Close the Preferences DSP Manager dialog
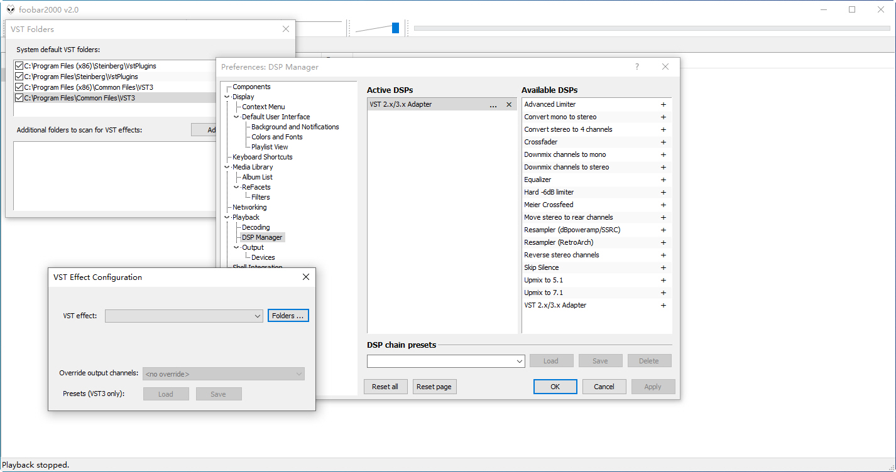Image resolution: width=896 pixels, height=472 pixels. (x=665, y=67)
